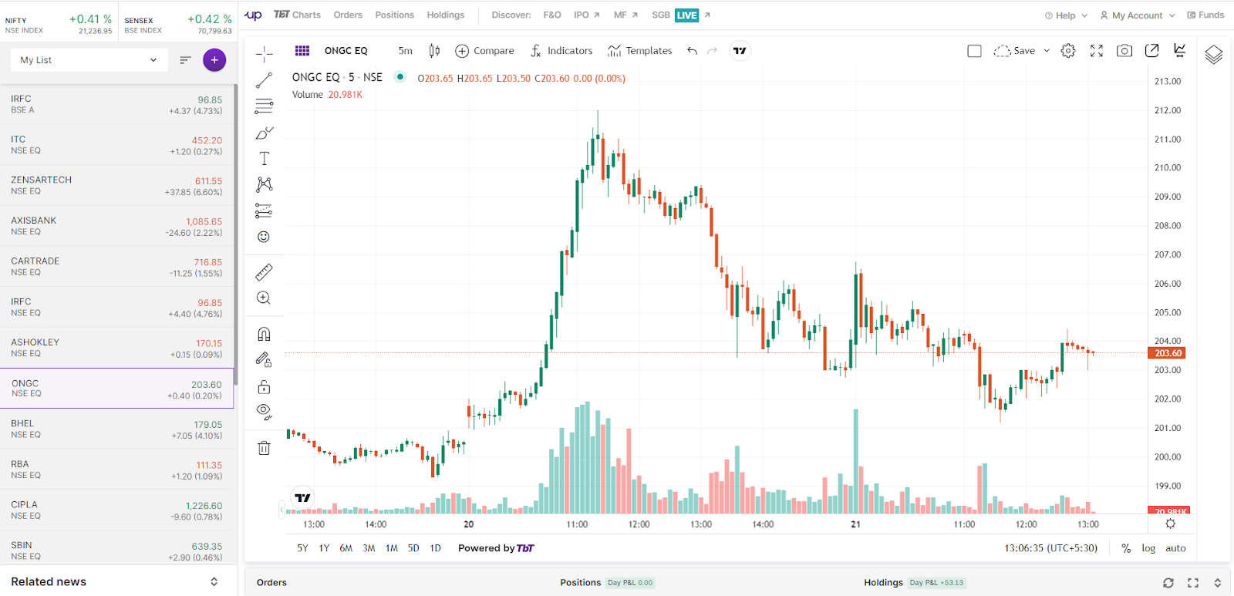Enter fullscreen chart mode
1234x596 pixels.
pos(1097,51)
